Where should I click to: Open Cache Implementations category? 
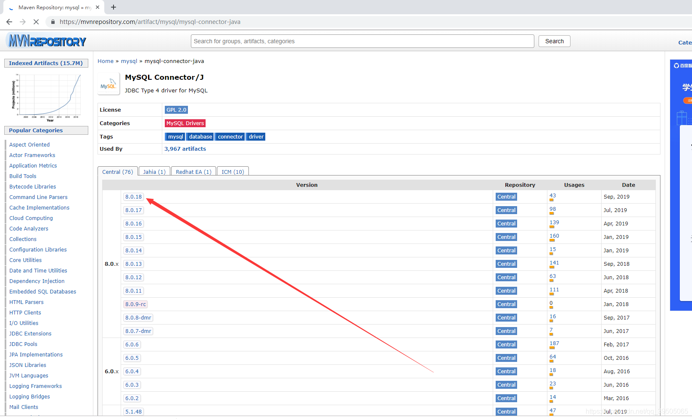coord(39,207)
